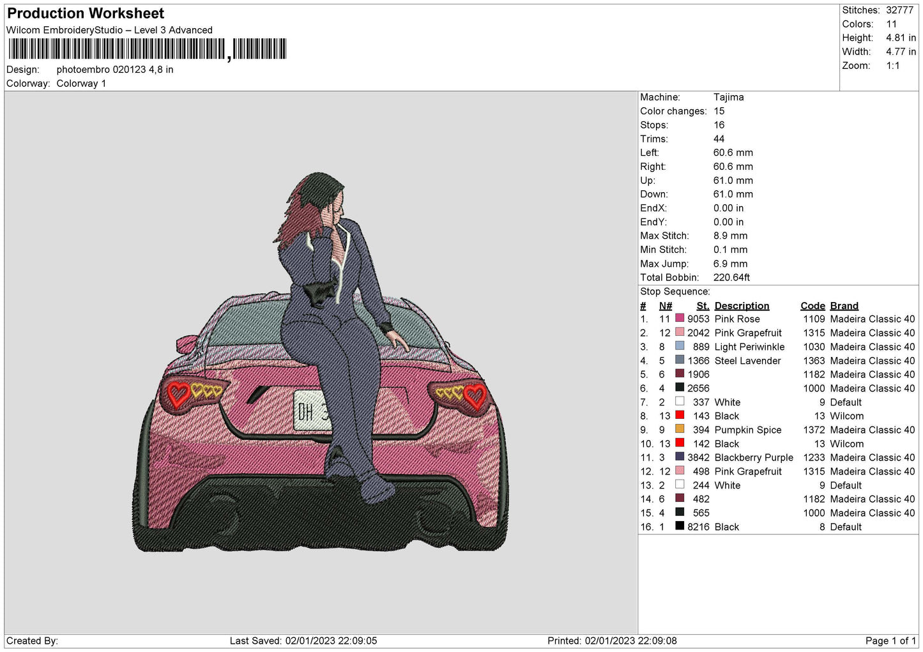Click the N# column header

[x=666, y=306]
